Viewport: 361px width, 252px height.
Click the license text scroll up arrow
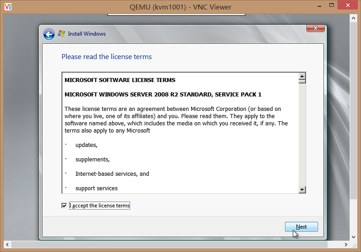click(302, 76)
